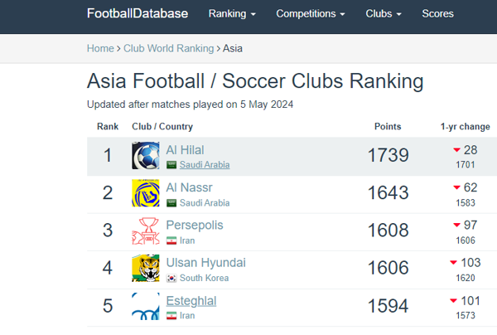Viewport: 497px width, 335px height.
Task: Click the Ulsan Hyundai tiger crest icon
Action: coord(146,269)
